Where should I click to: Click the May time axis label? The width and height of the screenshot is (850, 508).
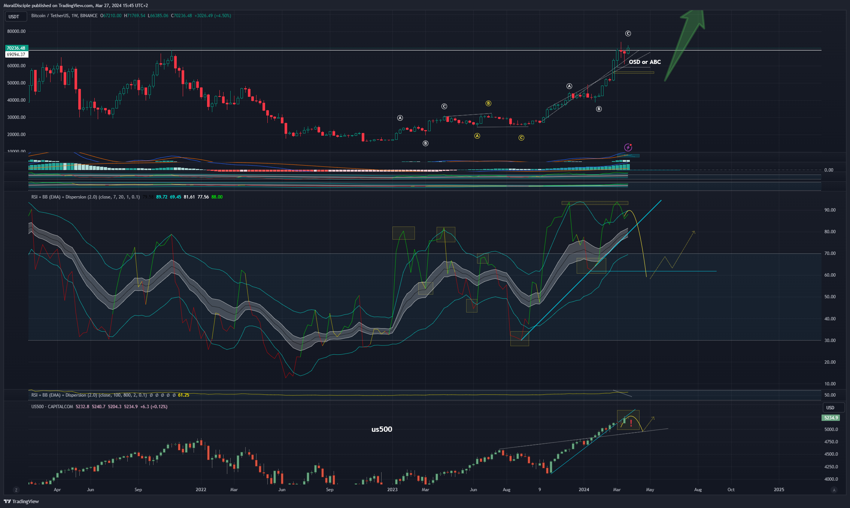coord(650,490)
